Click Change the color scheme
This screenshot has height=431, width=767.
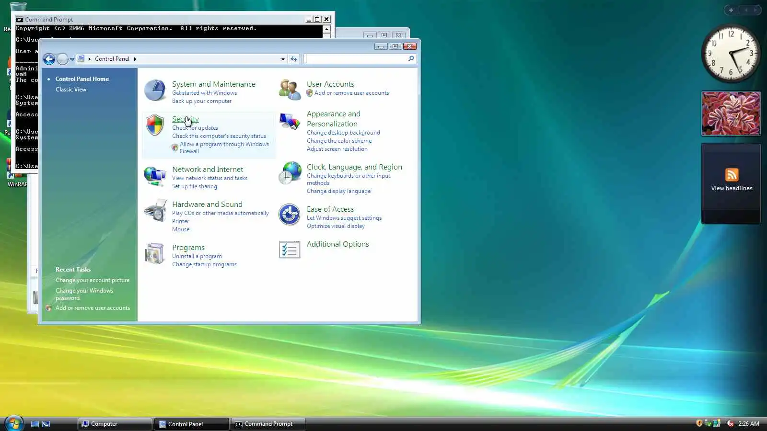click(339, 141)
